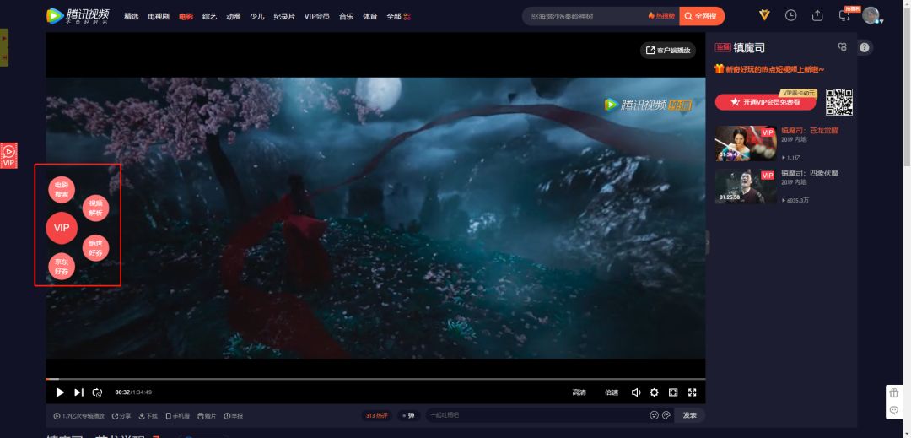
Task: Play the video
Action: point(60,392)
